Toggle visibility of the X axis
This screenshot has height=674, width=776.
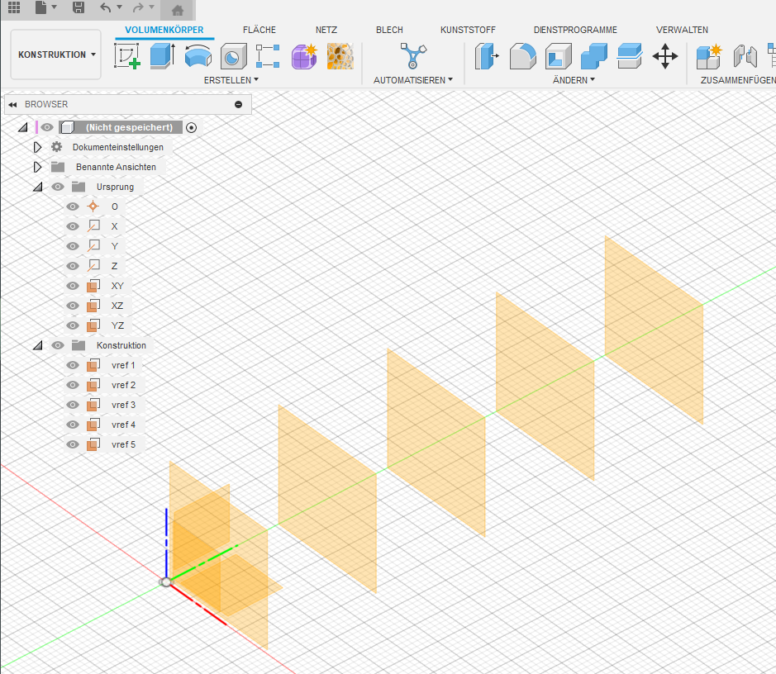coord(73,226)
